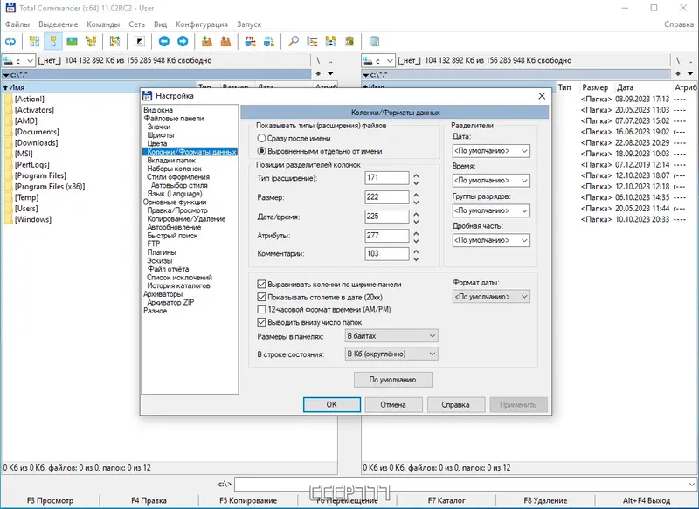The height and width of the screenshot is (509, 699).
Task: Open the 'Формат даты' dropdown
Action: (491, 297)
